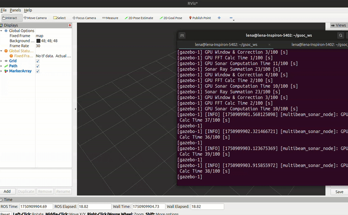Close the Displays panel with the red icon
348x215 pixels.
click(70, 26)
